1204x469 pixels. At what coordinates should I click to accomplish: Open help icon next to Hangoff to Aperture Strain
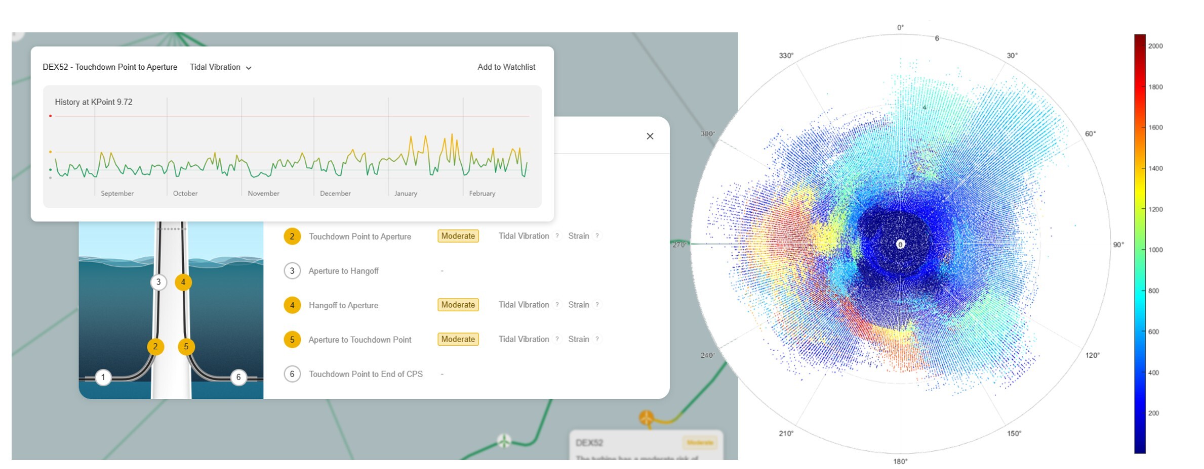point(597,305)
